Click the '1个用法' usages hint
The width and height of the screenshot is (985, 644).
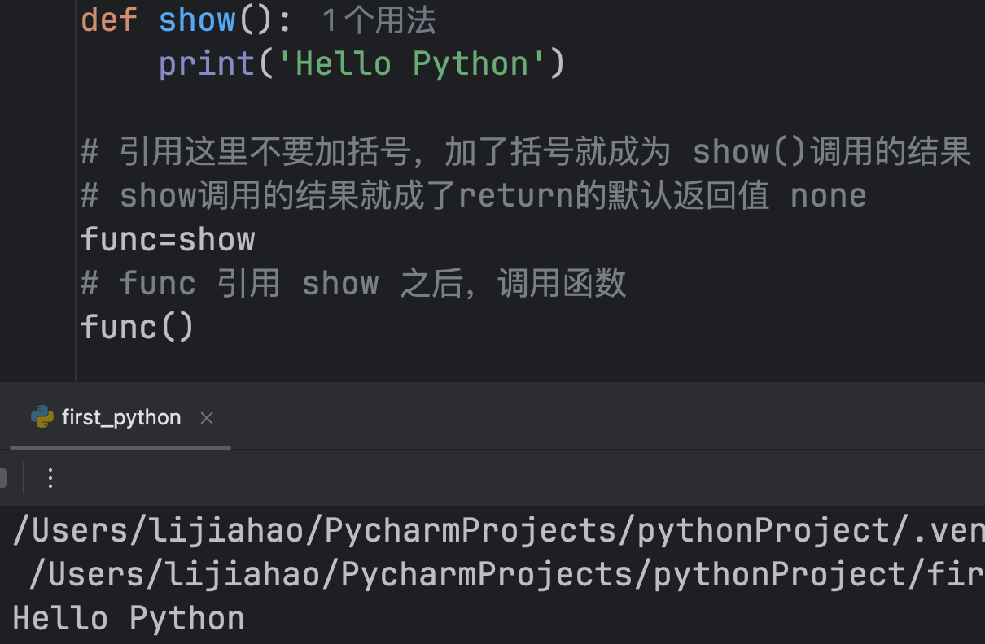coord(379,21)
